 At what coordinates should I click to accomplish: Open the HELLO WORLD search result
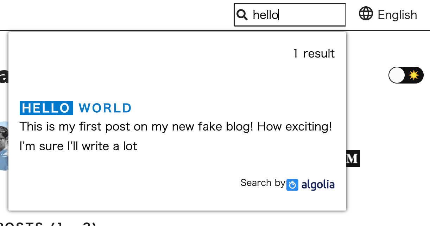click(x=75, y=108)
